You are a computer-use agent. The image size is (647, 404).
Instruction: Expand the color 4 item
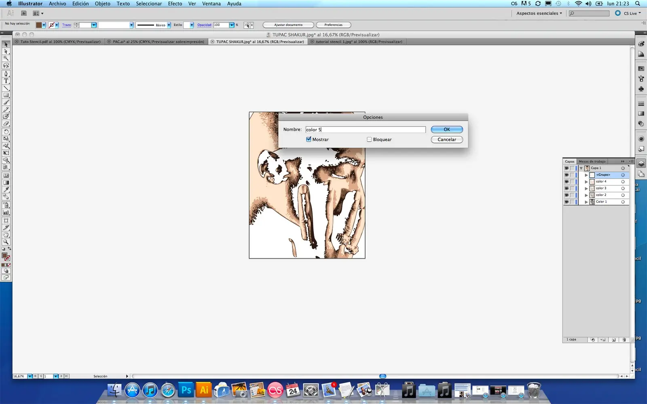[x=586, y=182]
